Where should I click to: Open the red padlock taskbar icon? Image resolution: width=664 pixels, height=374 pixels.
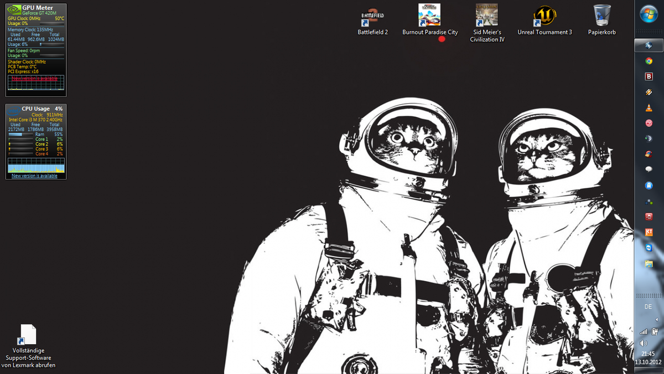click(649, 154)
